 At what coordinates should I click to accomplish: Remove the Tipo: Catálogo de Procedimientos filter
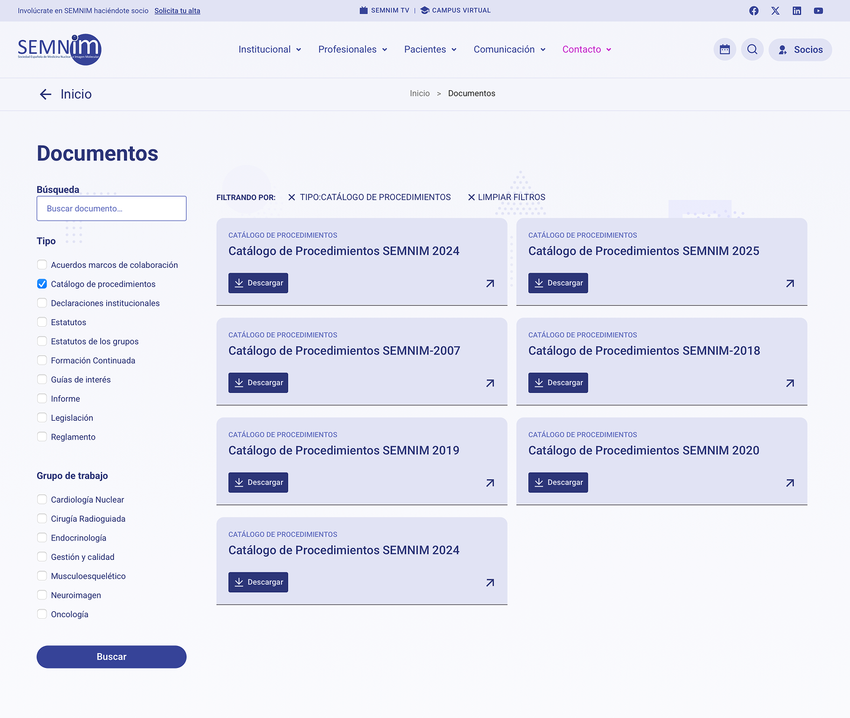(292, 198)
